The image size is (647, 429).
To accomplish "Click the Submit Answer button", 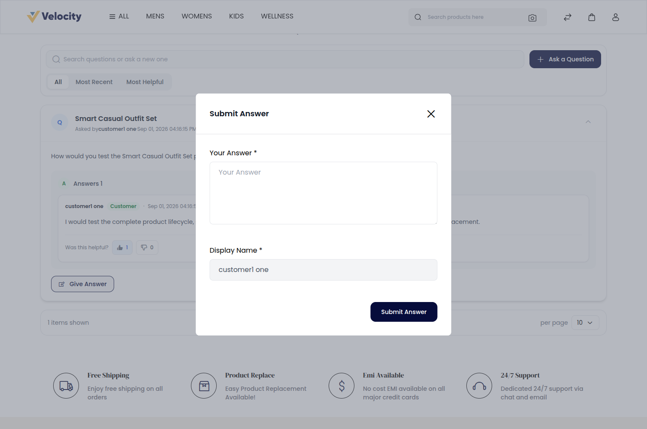I will [404, 312].
